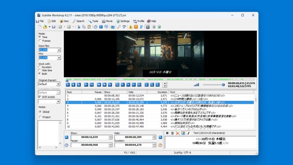
Task: Stop video playback with the square button
Action: coord(73,85)
